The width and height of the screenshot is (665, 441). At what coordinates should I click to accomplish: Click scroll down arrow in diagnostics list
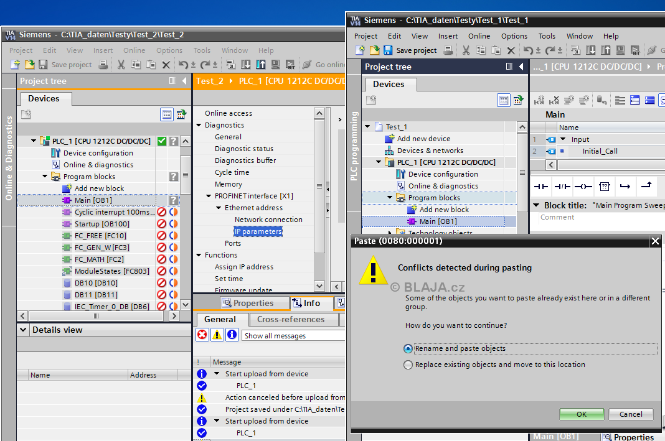(319, 286)
